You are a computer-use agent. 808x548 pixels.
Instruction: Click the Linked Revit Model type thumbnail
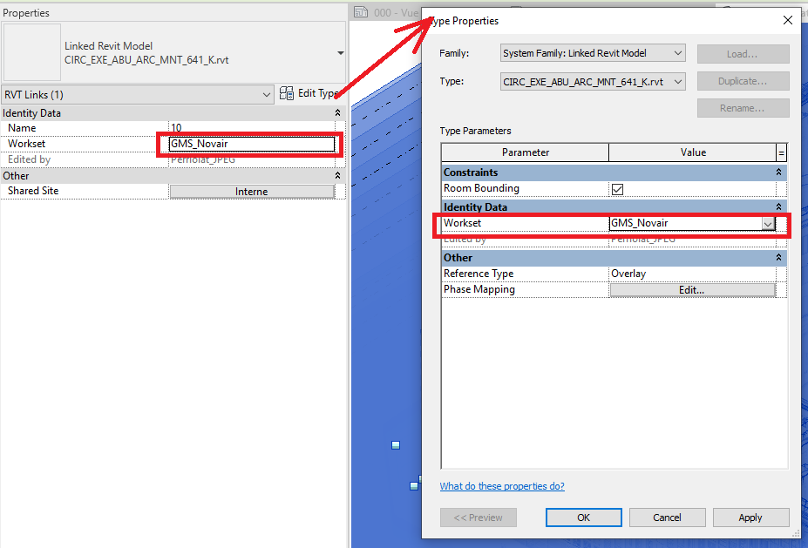[31, 53]
